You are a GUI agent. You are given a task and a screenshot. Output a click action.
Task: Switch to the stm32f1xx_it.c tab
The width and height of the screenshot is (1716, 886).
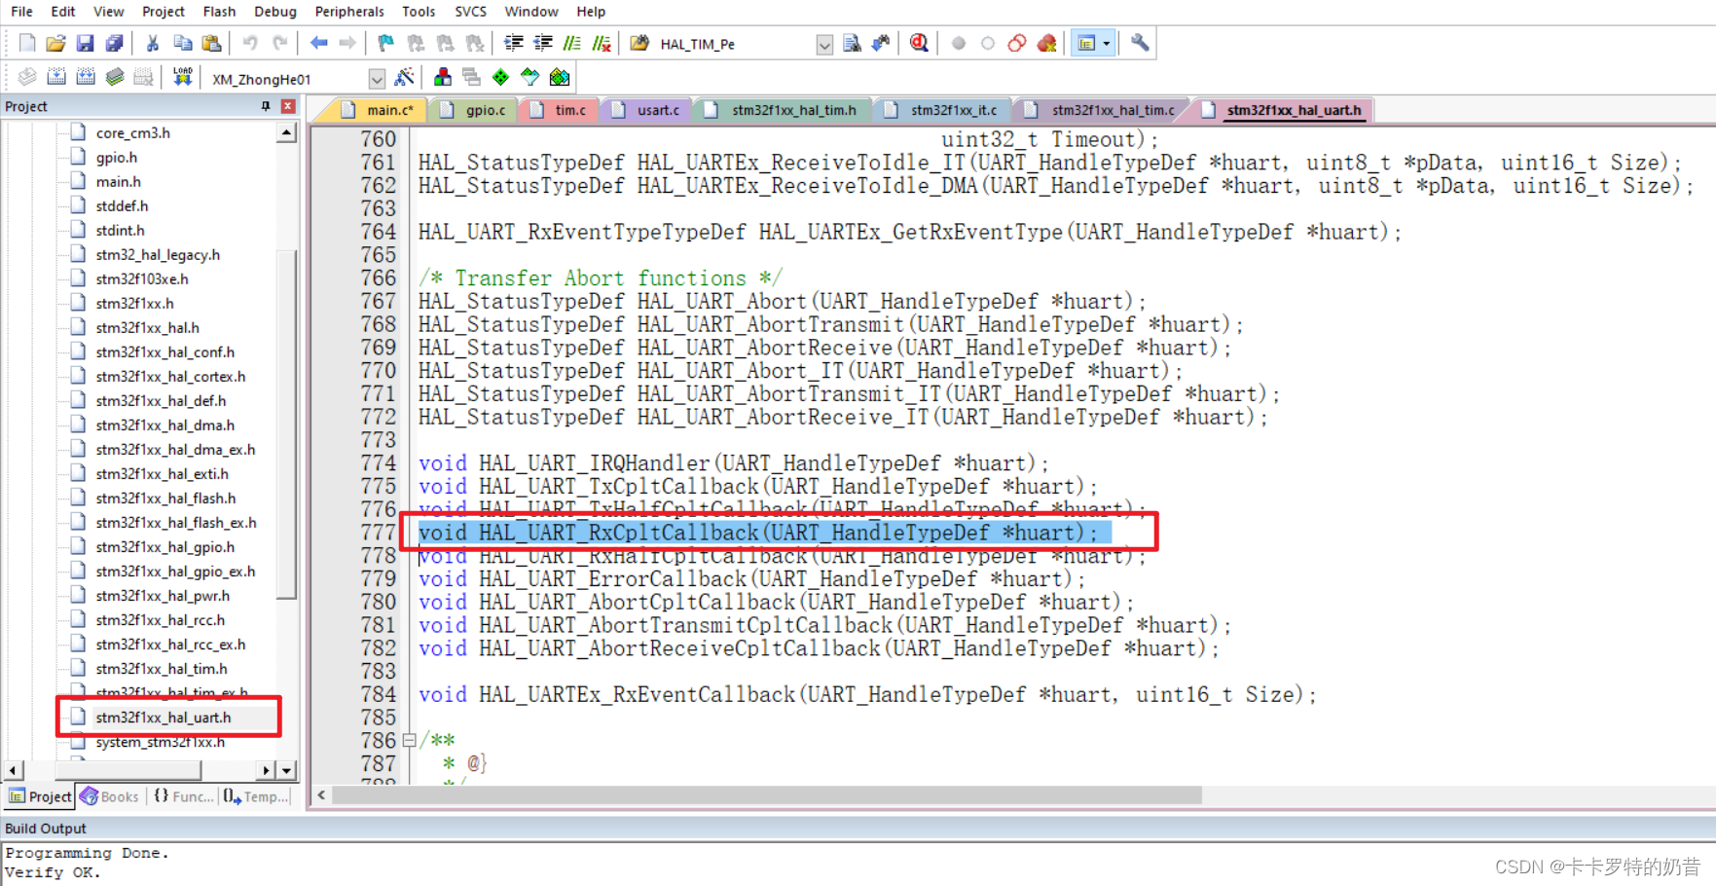click(940, 109)
